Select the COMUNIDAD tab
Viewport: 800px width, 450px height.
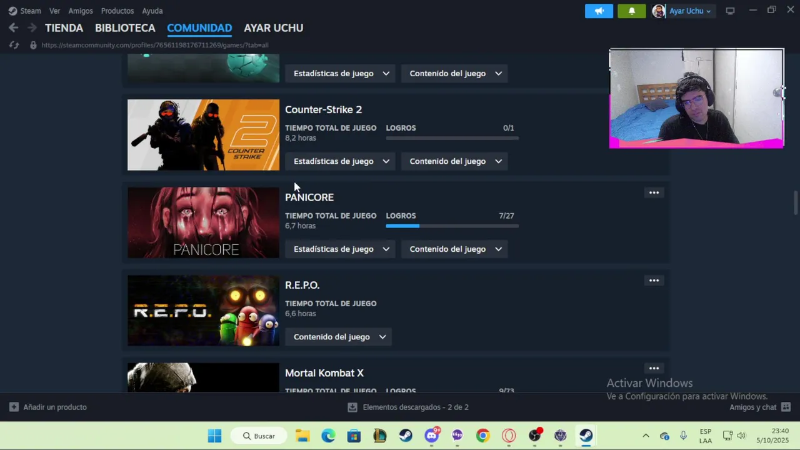point(199,27)
